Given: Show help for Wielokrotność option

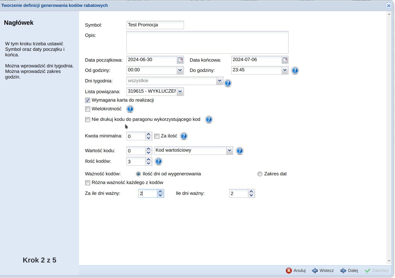Looking at the screenshot, I should (x=130, y=109).
